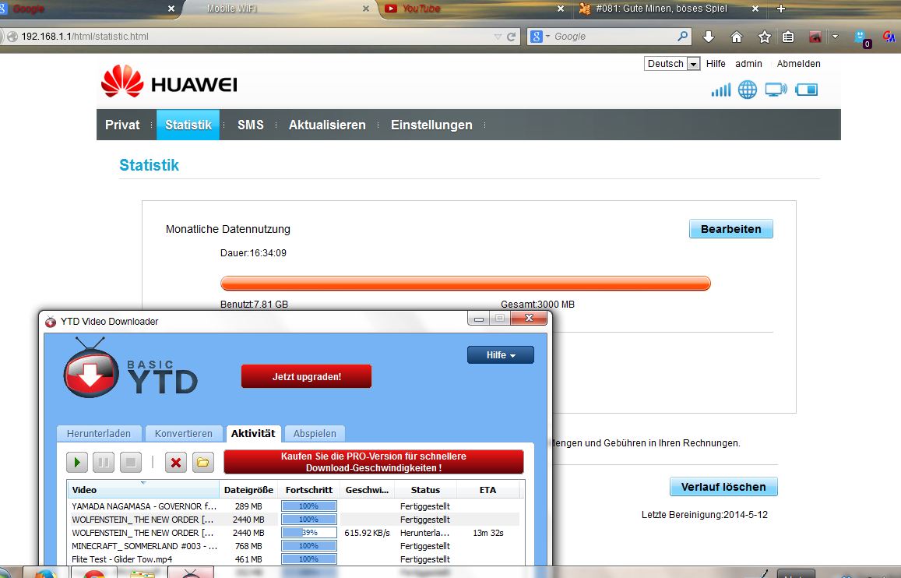Switch to the Abspielen tab in YTD

(315, 433)
